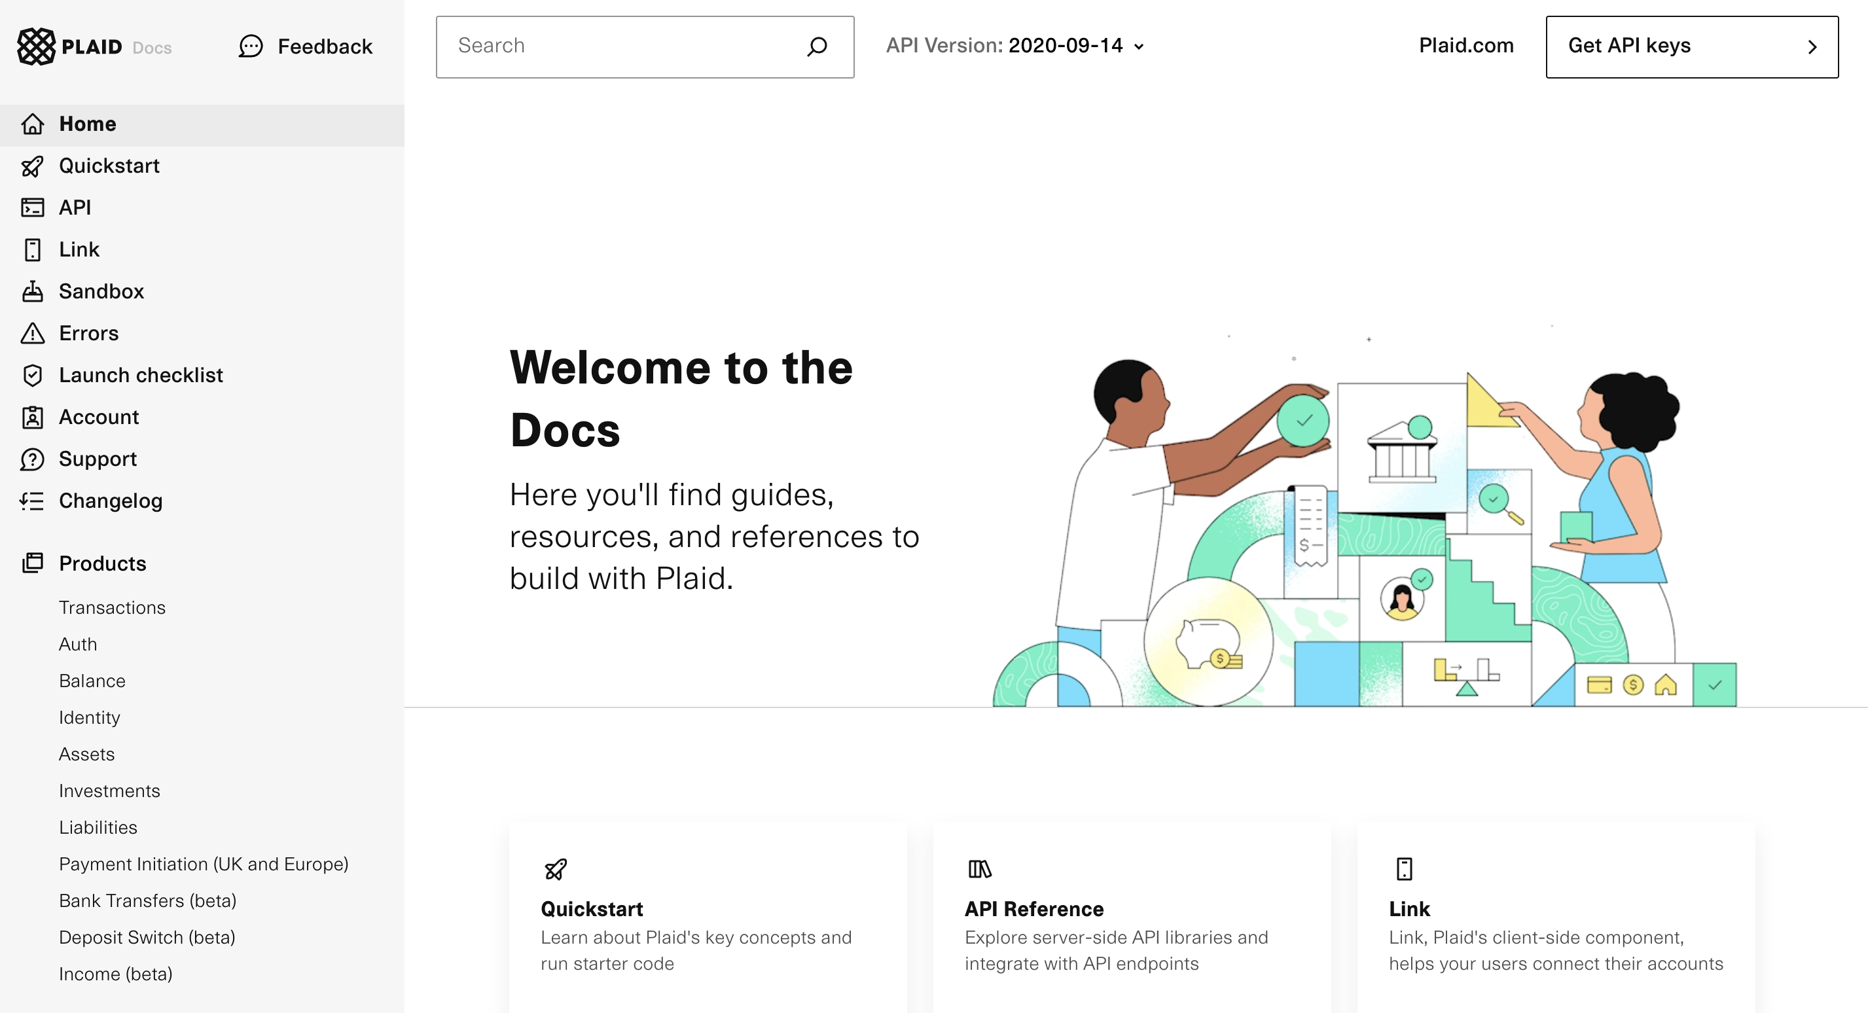Open the API sidebar menu item

75,207
